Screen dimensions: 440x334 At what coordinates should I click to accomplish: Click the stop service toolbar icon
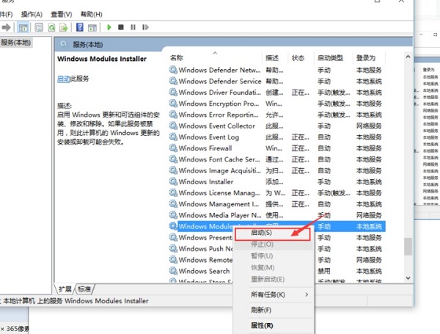tap(121, 27)
